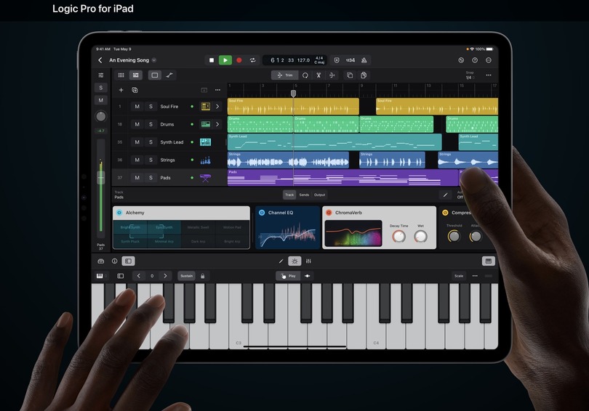Viewport: 589px width, 411px height.
Task: Select the Loop tool
Action: pos(305,76)
